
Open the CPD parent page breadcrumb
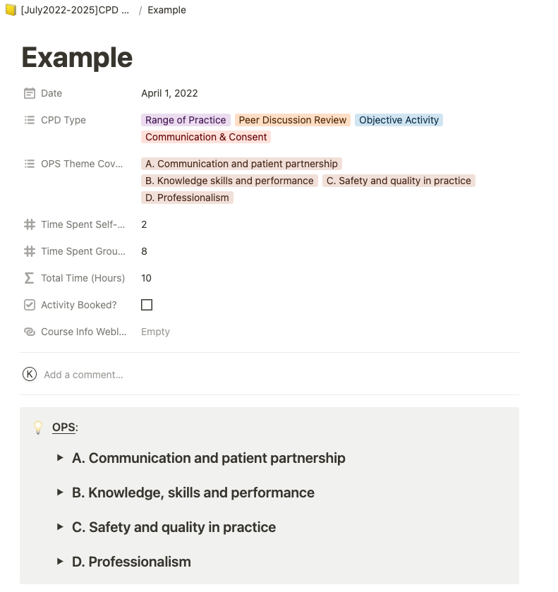point(75,10)
